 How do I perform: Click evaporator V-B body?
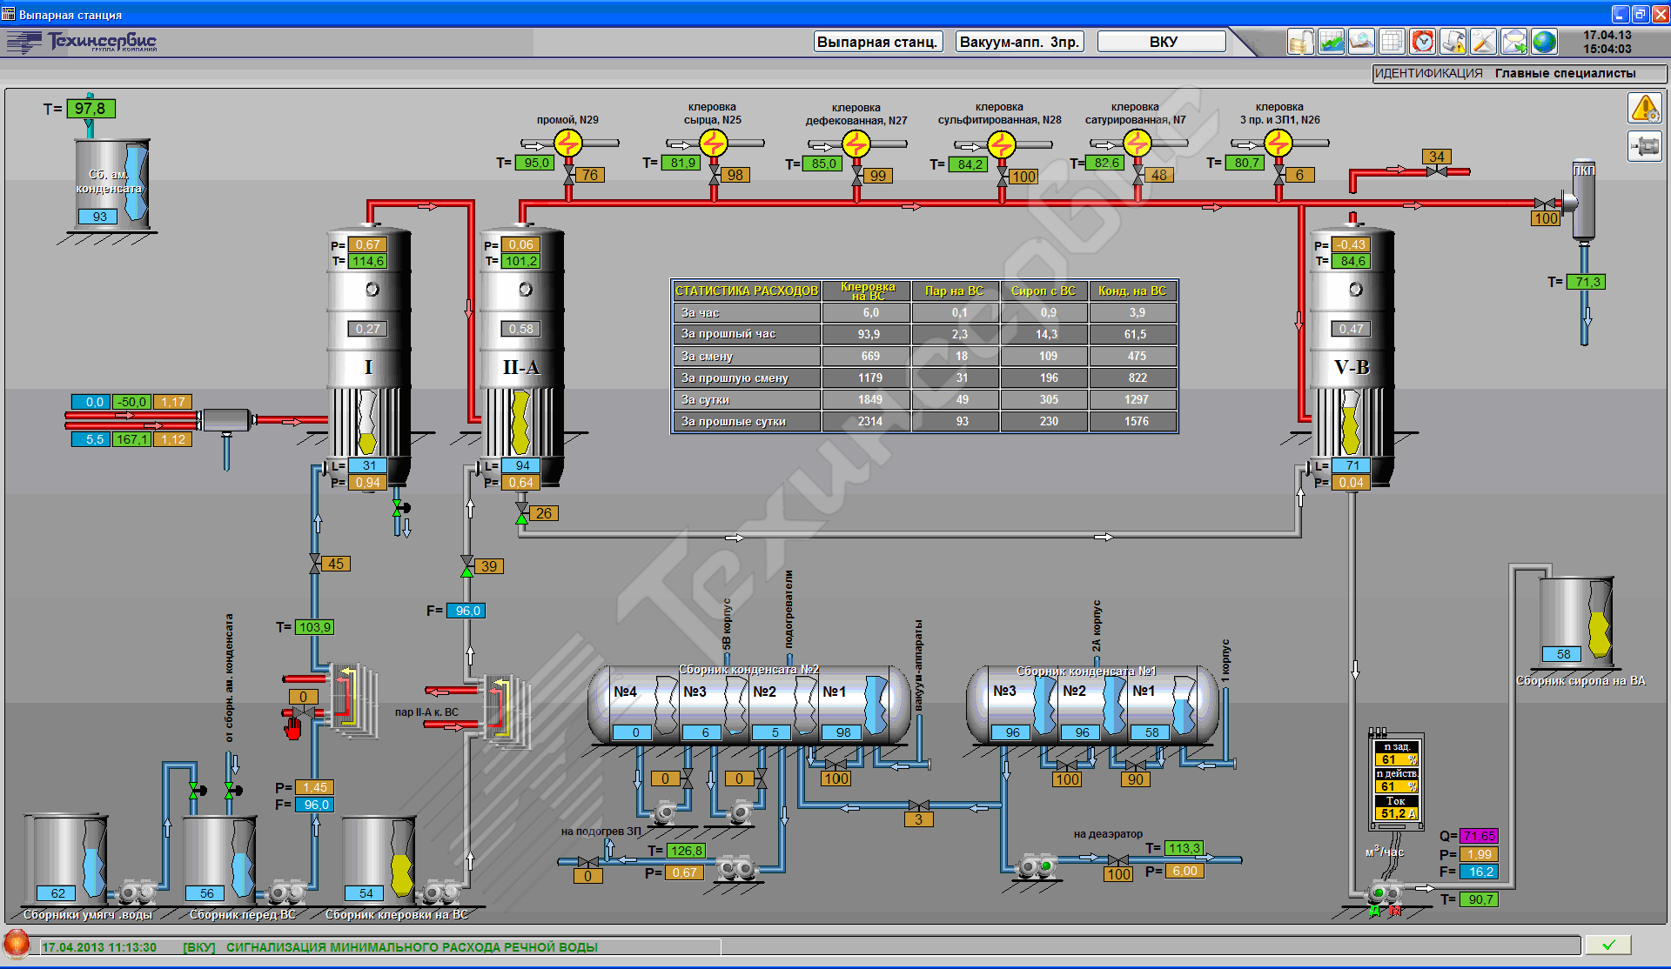(1352, 357)
